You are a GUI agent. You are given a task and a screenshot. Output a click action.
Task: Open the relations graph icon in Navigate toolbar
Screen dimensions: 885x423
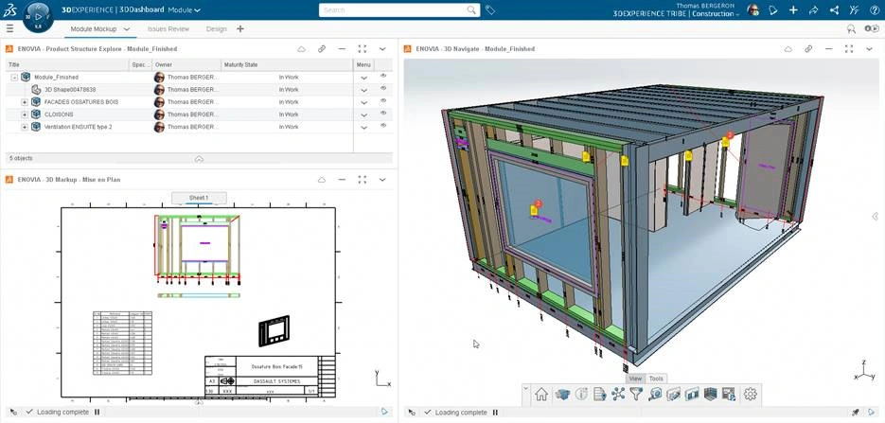click(618, 395)
